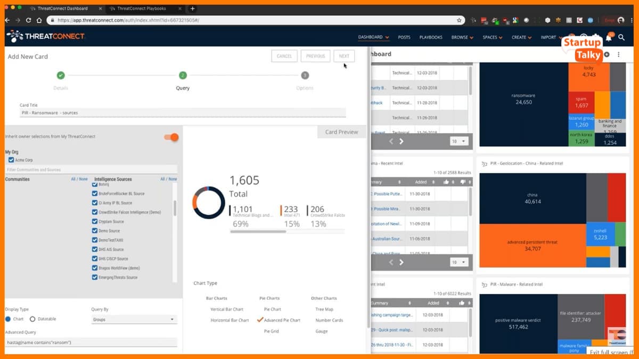Click the Exit full screen link

click(x=611, y=353)
